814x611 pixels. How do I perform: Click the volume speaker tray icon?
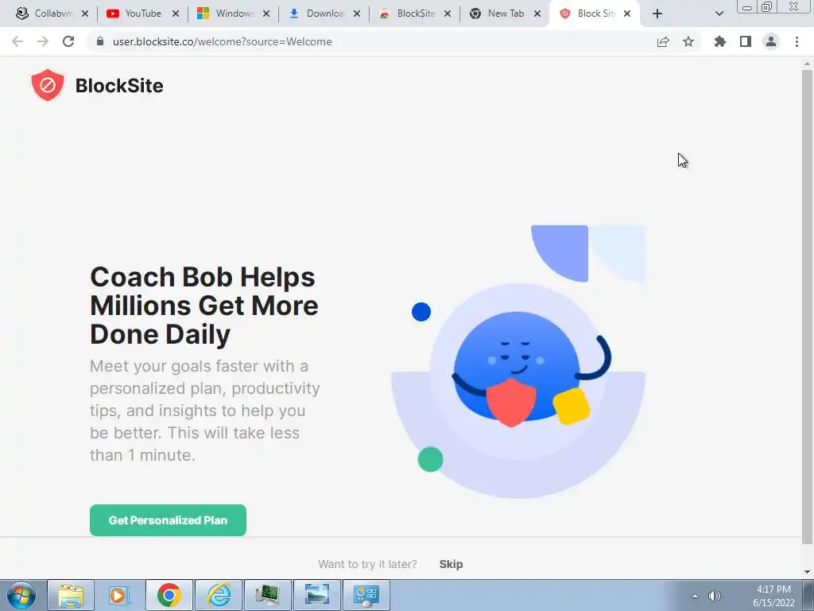pyautogui.click(x=715, y=596)
